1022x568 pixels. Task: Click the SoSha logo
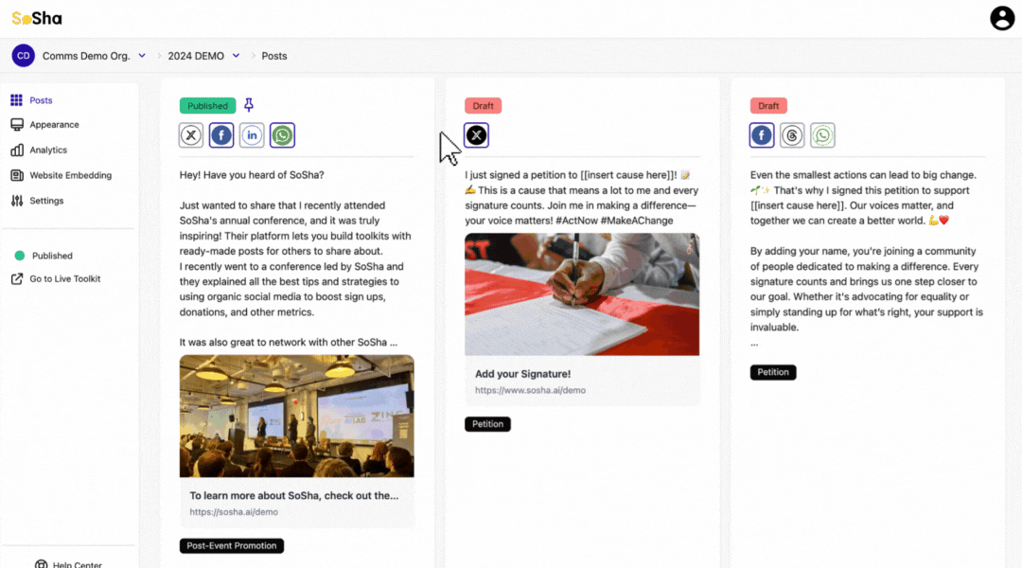pos(37,18)
